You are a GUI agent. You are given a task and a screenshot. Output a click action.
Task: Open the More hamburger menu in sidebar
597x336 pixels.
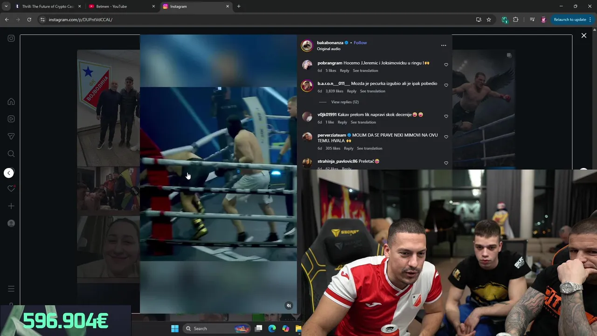(x=11, y=289)
